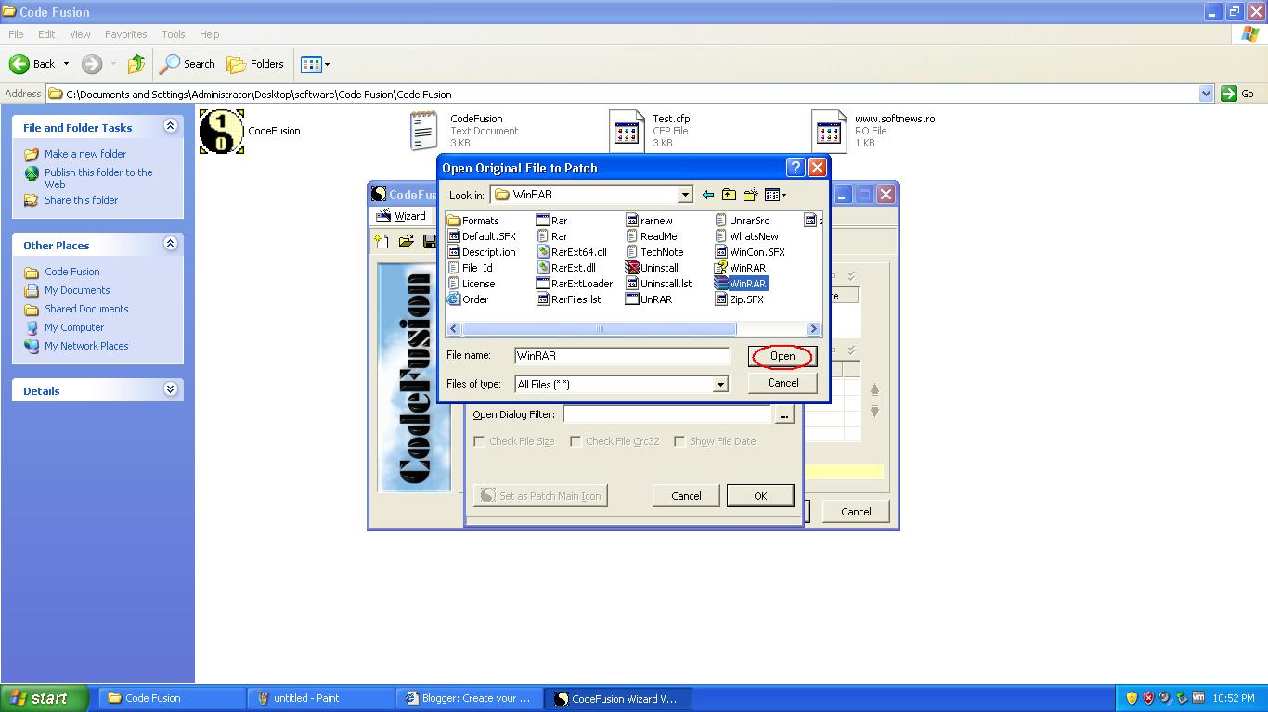Switch to untitled - Paint taskbar item
1268x712 pixels.
coord(321,698)
